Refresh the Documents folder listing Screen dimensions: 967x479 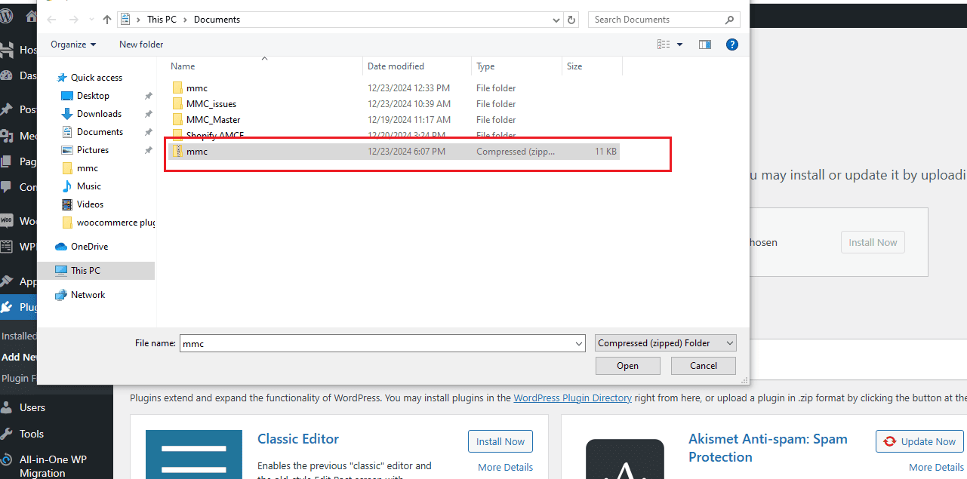point(571,20)
